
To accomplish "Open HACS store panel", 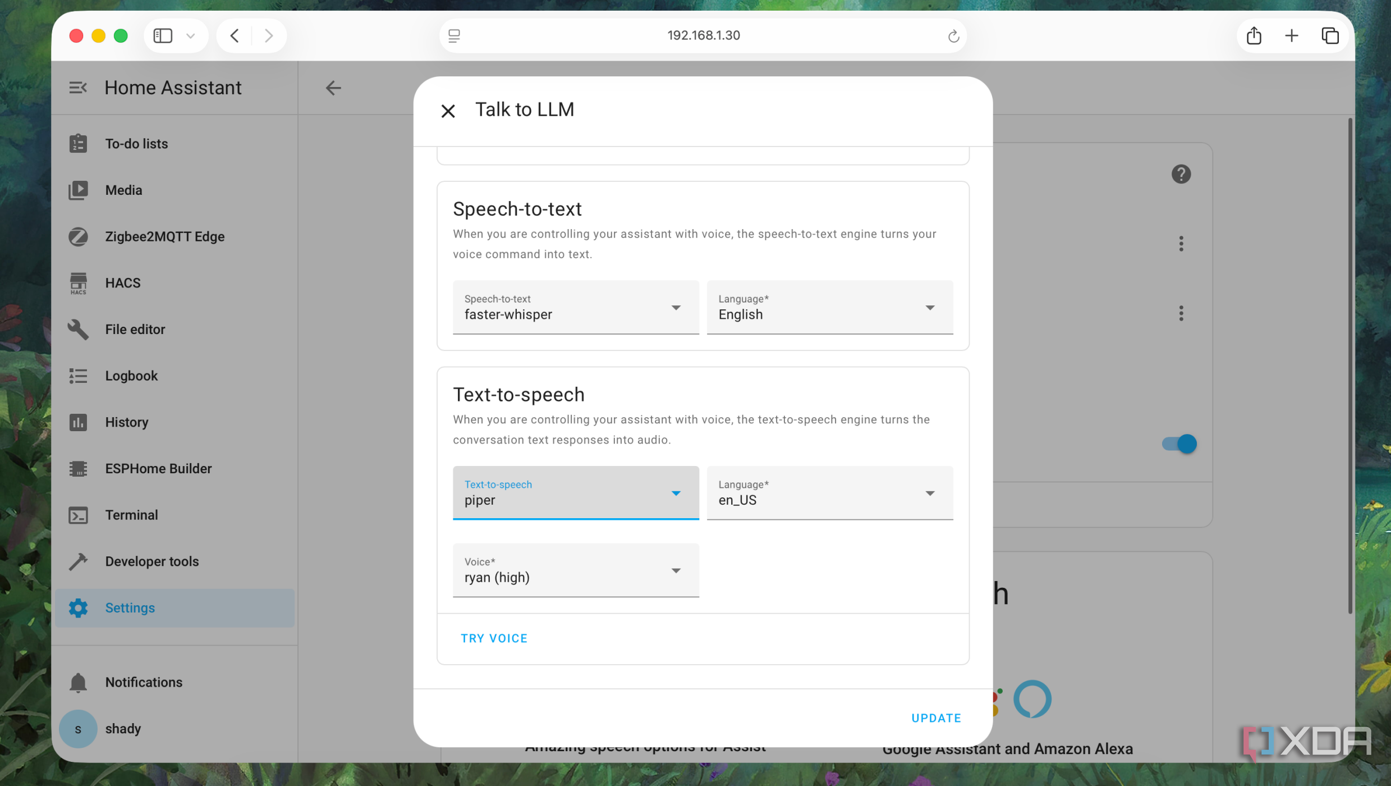I will (x=175, y=283).
